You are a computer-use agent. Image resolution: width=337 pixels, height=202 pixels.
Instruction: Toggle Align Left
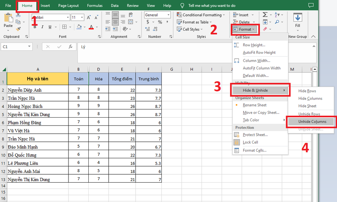[x=108, y=22]
